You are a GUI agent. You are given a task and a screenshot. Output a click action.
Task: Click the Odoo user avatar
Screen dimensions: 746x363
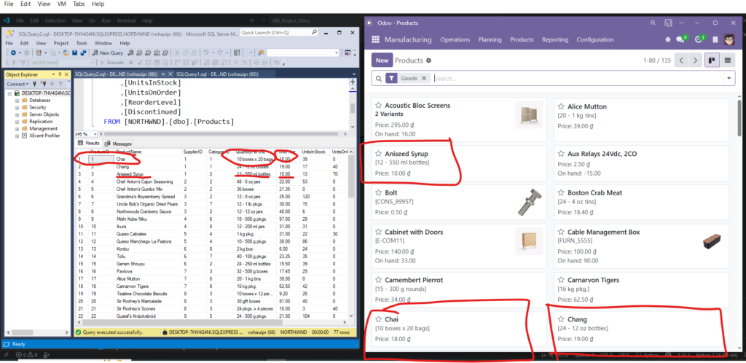pyautogui.click(x=728, y=39)
